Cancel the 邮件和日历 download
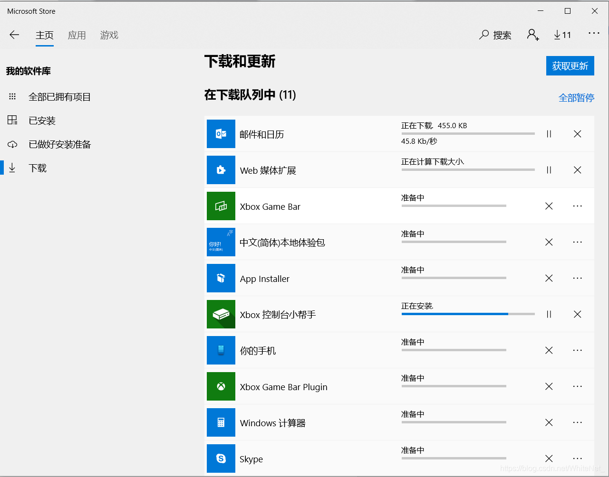Screen dimensions: 609x477 tap(578, 134)
